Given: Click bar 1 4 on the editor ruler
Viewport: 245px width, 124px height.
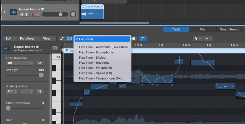Looking at the screenshot, I should 209,45.
